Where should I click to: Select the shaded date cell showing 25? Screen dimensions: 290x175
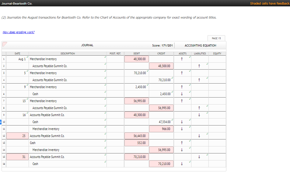17,136
